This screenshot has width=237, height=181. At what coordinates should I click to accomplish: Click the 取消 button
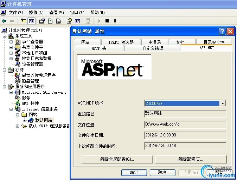(162, 173)
